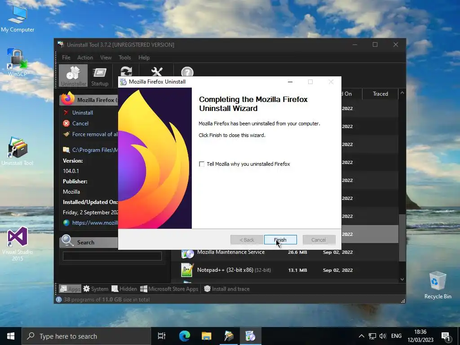Switch to the Hidden tab
460x345 pixels.
point(124,289)
